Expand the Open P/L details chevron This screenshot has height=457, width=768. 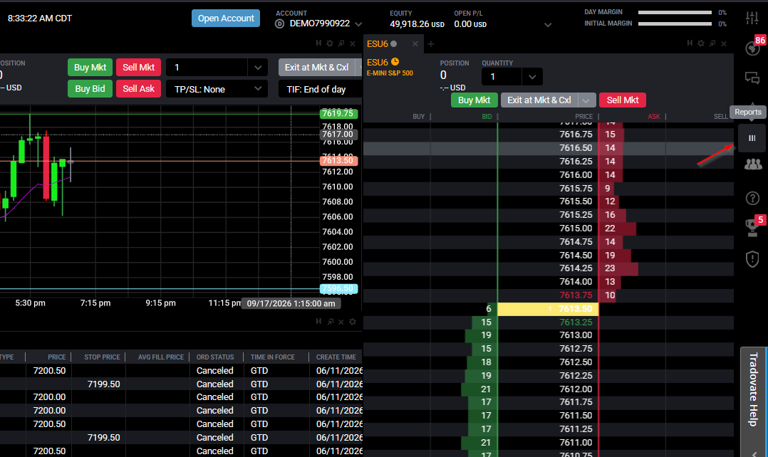(x=548, y=24)
